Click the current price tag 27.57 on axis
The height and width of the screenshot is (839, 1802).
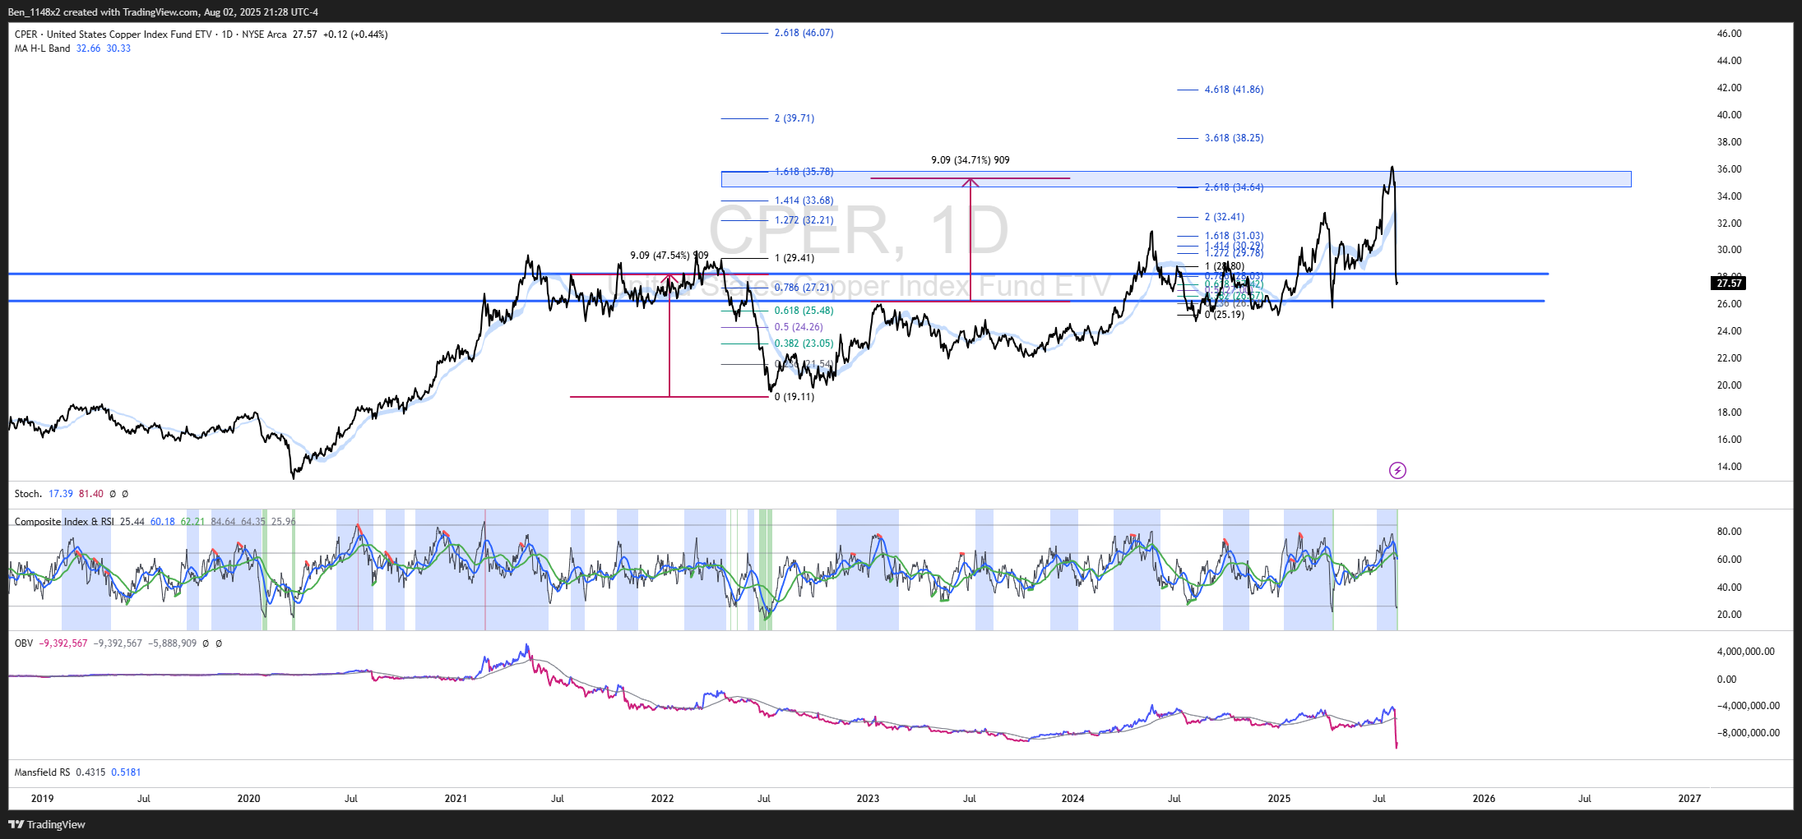pyautogui.click(x=1729, y=284)
